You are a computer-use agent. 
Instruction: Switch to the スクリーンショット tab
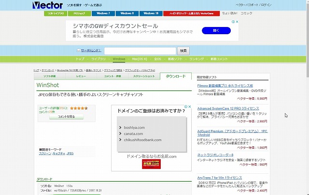coord(144,76)
